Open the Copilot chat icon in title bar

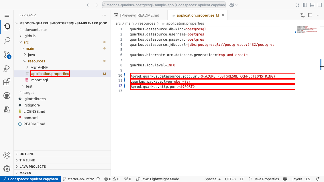click(232, 5)
